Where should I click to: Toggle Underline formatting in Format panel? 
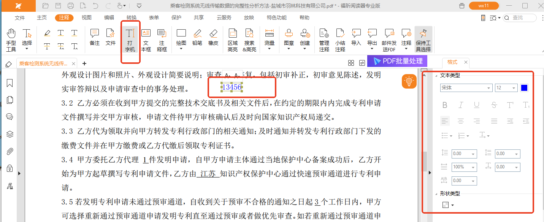point(477,105)
